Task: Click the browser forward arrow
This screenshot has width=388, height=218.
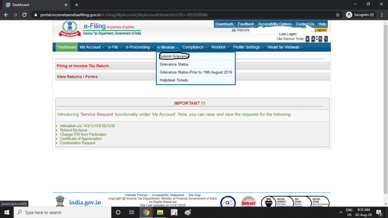Action: click(15, 15)
